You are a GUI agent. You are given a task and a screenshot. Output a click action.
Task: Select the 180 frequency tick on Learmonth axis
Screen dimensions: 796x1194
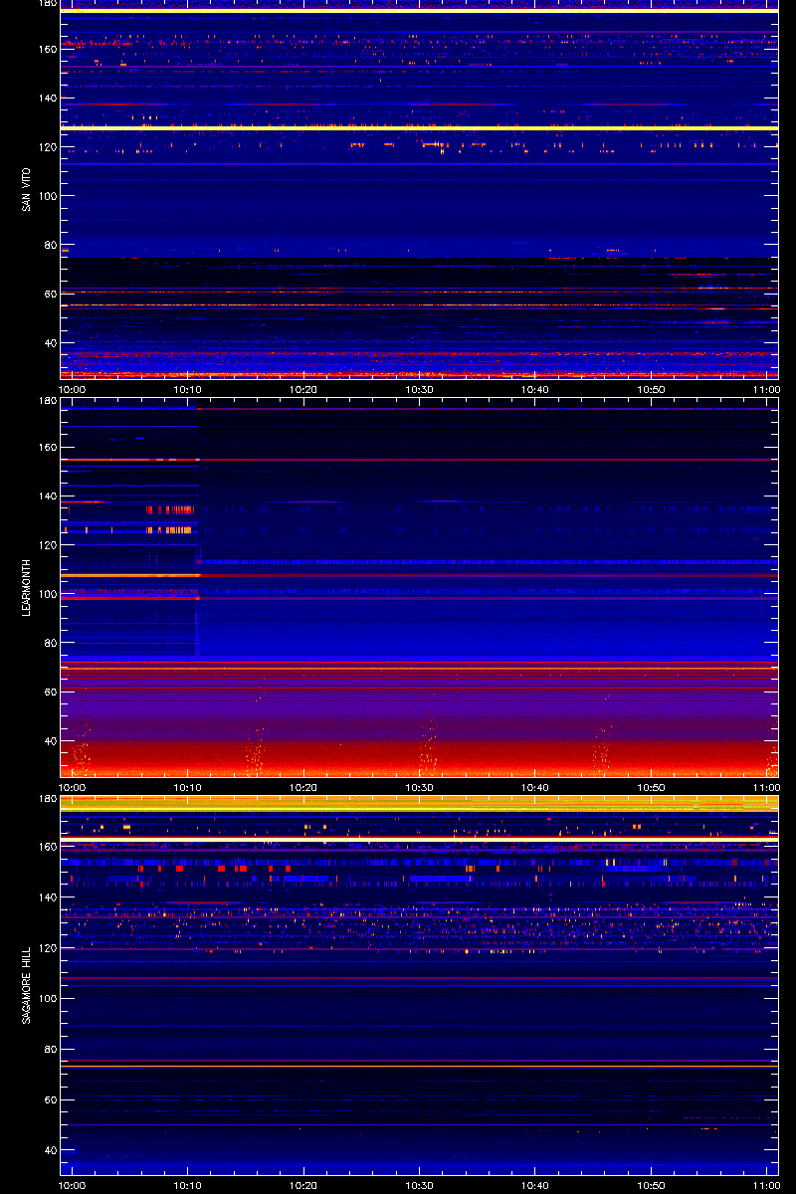pyautogui.click(x=47, y=402)
